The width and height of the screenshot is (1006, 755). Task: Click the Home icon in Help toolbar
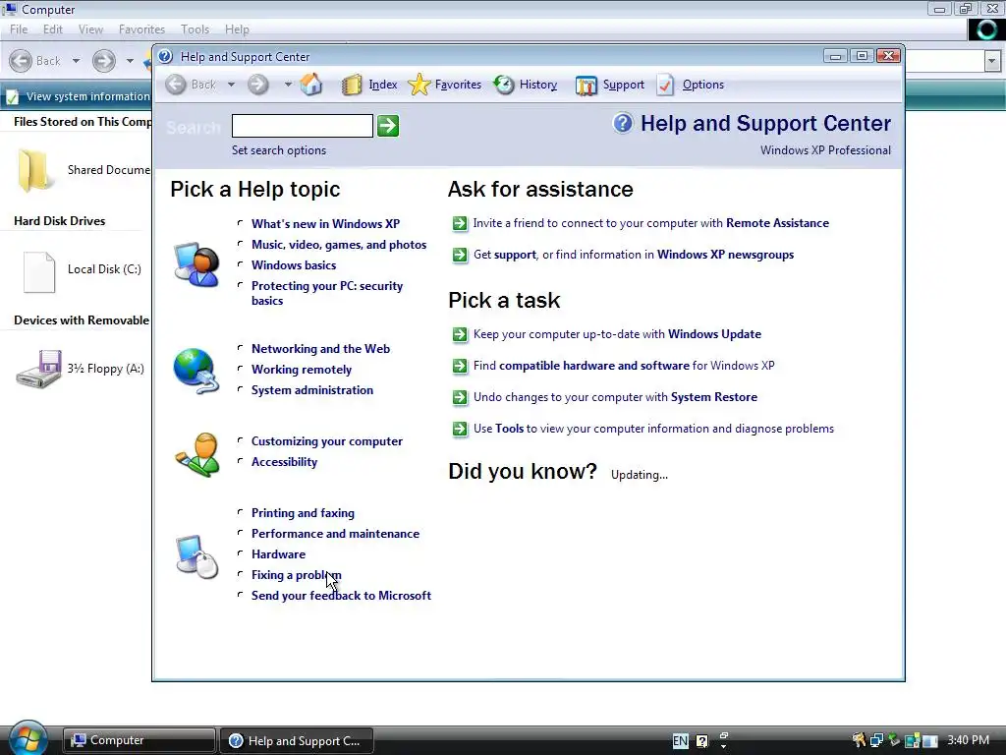(x=311, y=85)
